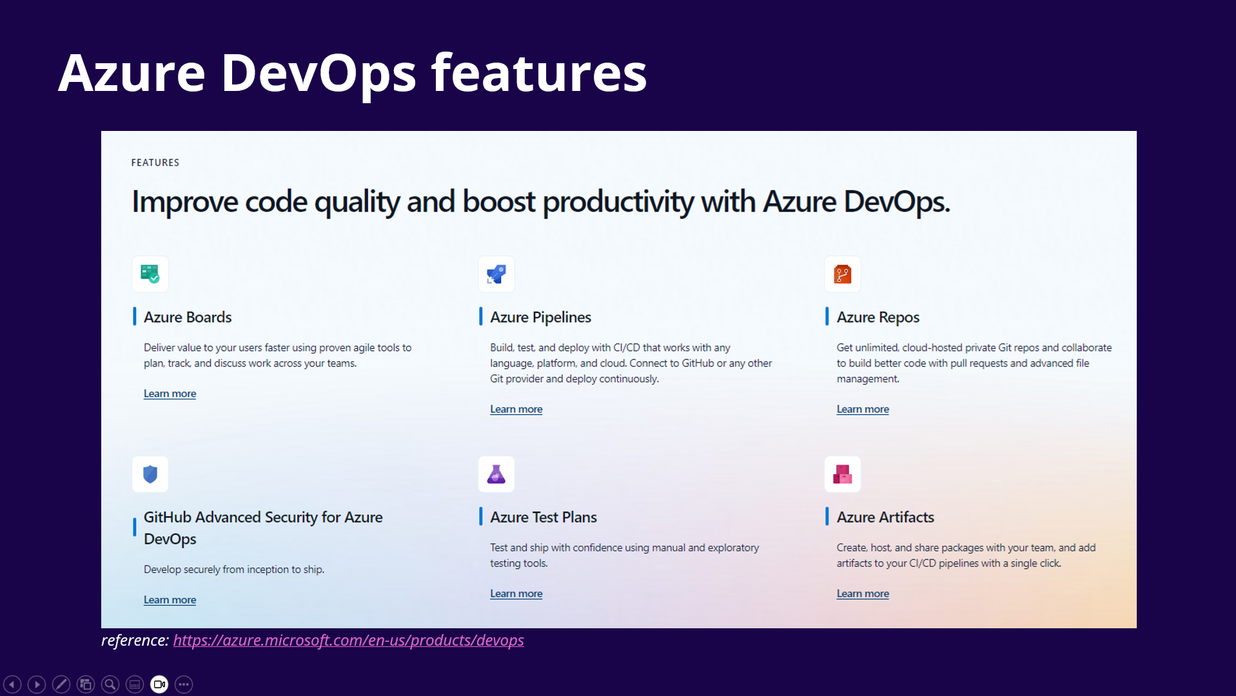Click the Azure Artifacts icon

tap(843, 474)
